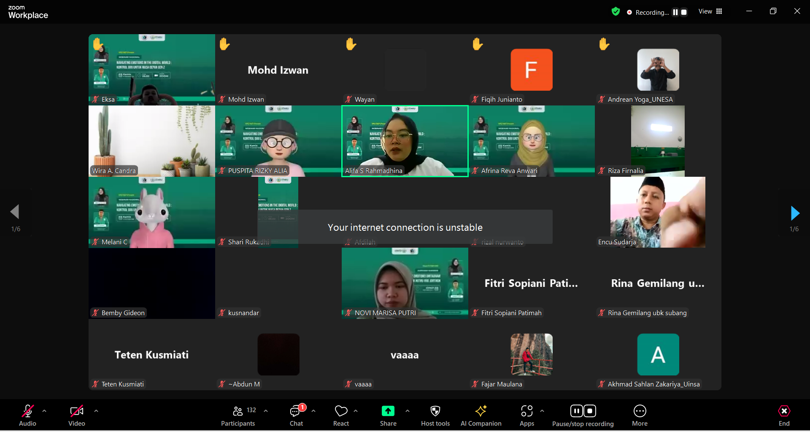
Task: Expand video options arrow next to Video
Action: pyautogui.click(x=96, y=411)
